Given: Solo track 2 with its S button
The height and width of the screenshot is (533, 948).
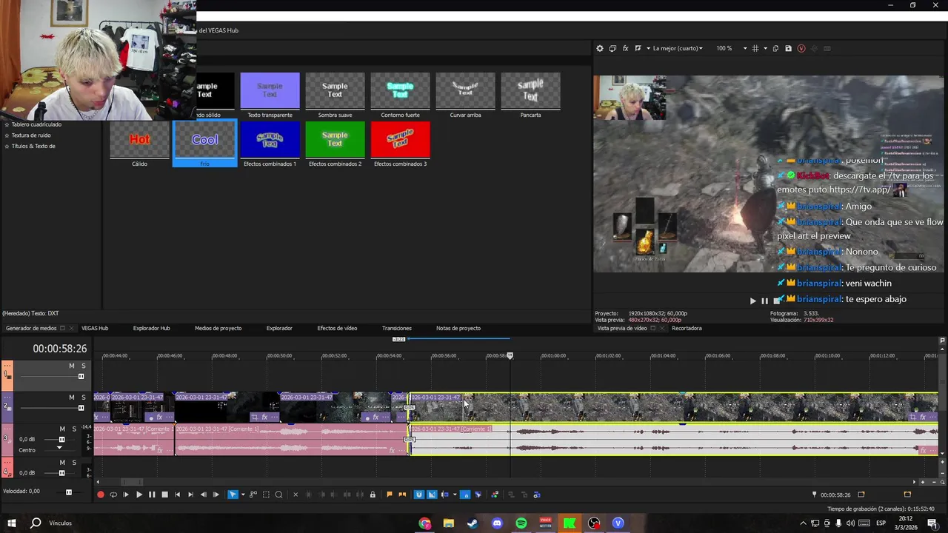Looking at the screenshot, I should pyautogui.click(x=84, y=397).
